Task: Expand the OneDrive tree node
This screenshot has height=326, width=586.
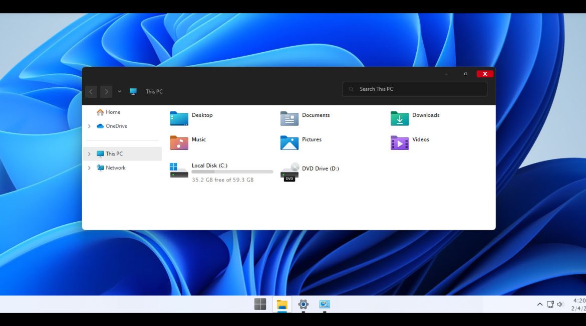Action: pyautogui.click(x=89, y=126)
